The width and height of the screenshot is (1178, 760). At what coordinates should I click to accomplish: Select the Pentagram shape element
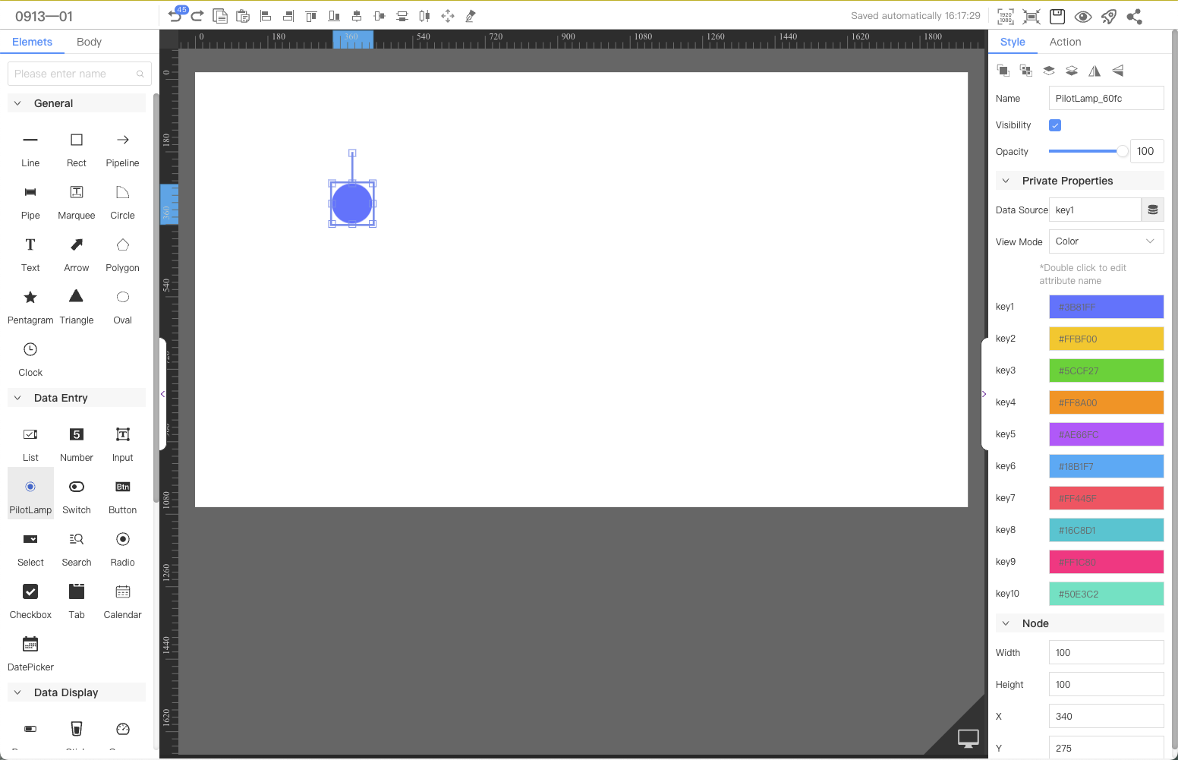click(x=30, y=305)
